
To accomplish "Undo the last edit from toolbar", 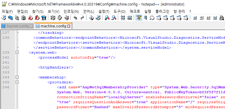I will click(75, 18).
